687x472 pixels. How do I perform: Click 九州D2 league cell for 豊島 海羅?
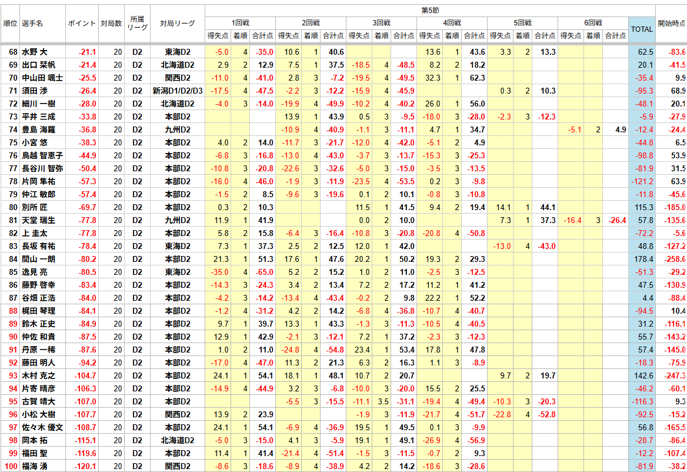click(178, 129)
